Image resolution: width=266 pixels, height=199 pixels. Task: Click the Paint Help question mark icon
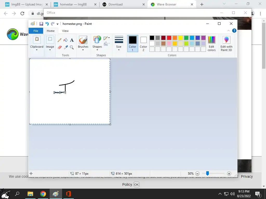[234, 31]
